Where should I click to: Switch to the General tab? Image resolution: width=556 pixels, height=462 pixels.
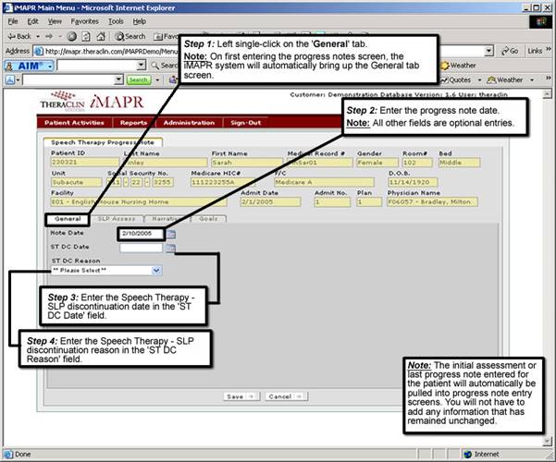pos(68,219)
